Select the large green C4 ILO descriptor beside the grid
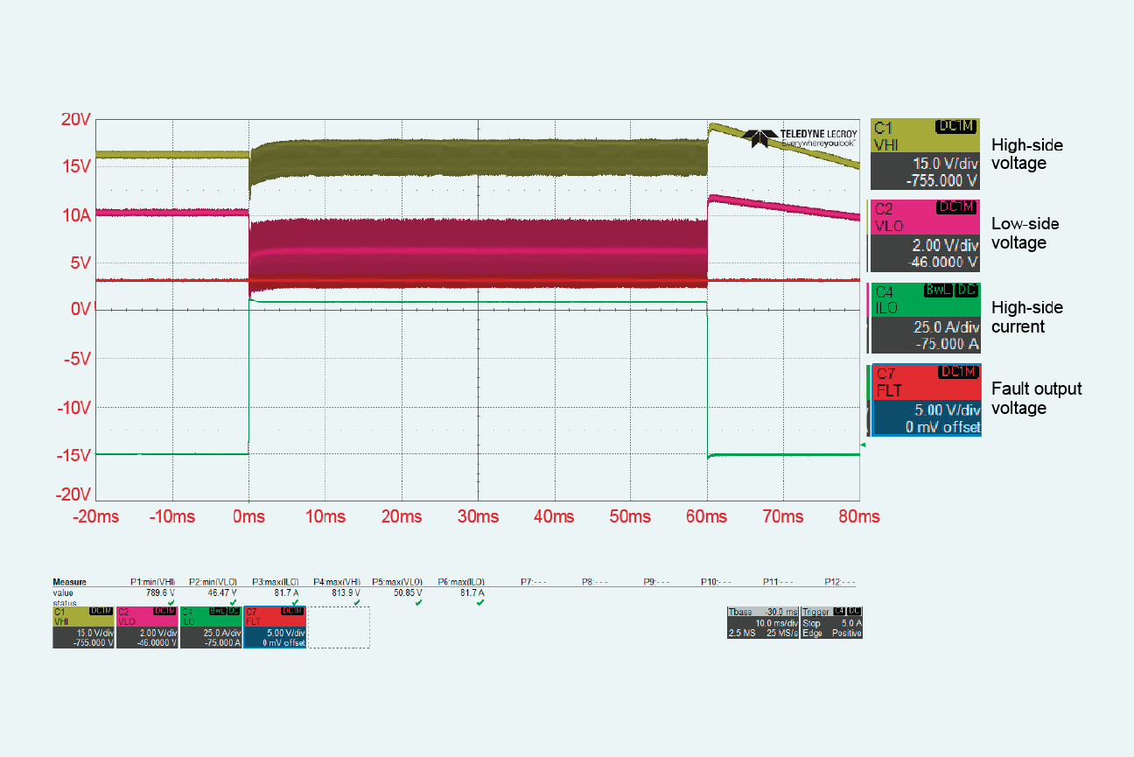 [925, 317]
